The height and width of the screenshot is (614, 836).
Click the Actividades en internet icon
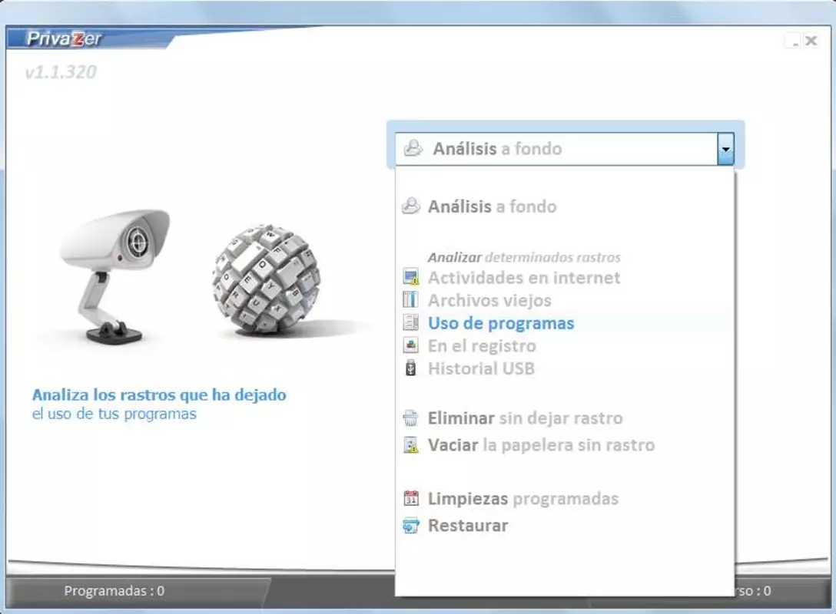[x=410, y=277]
